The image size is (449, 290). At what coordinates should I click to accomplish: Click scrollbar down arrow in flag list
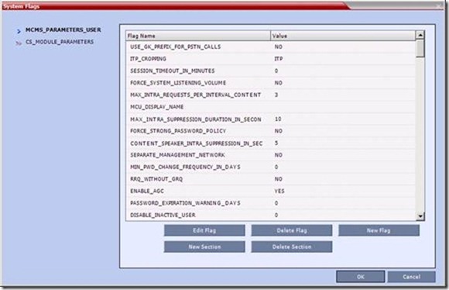click(420, 216)
